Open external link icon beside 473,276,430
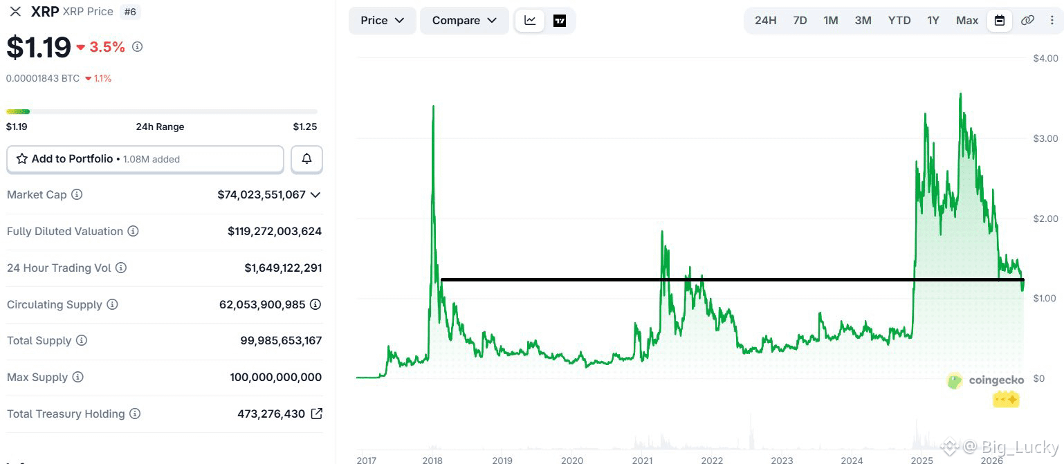Image resolution: width=1064 pixels, height=464 pixels. point(316,414)
